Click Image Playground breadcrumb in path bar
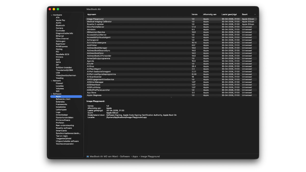Image resolution: width=306 pixels, height=172 pixels. (150, 156)
